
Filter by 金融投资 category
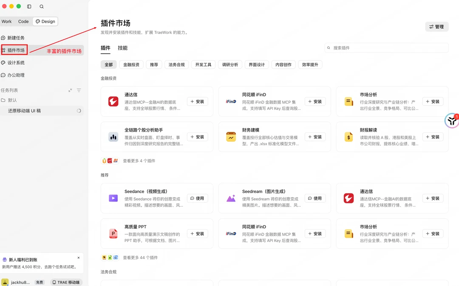(x=131, y=64)
